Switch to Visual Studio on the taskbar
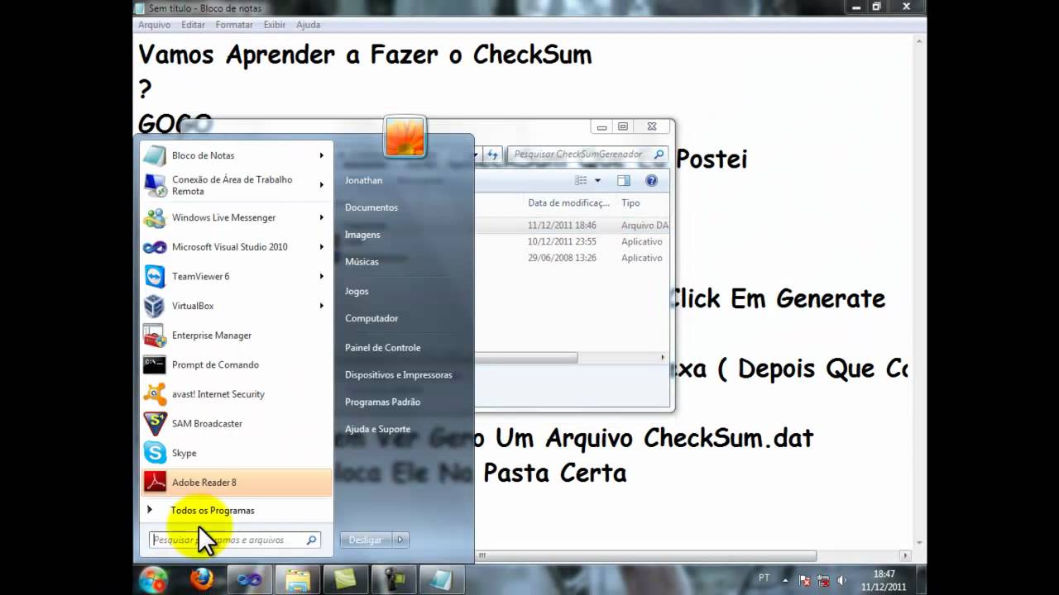 pos(249,580)
